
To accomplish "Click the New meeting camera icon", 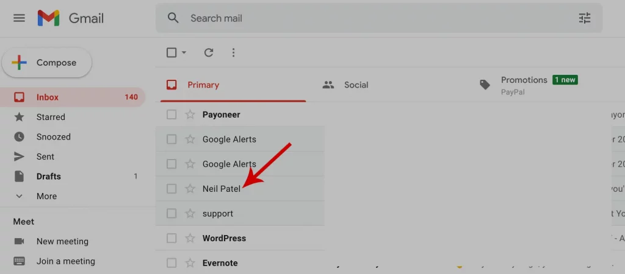I will coord(19,241).
